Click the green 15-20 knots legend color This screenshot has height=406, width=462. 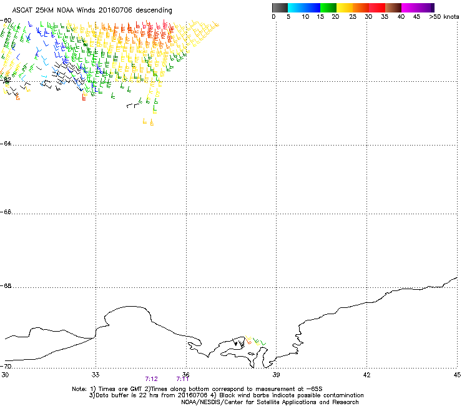328,7
